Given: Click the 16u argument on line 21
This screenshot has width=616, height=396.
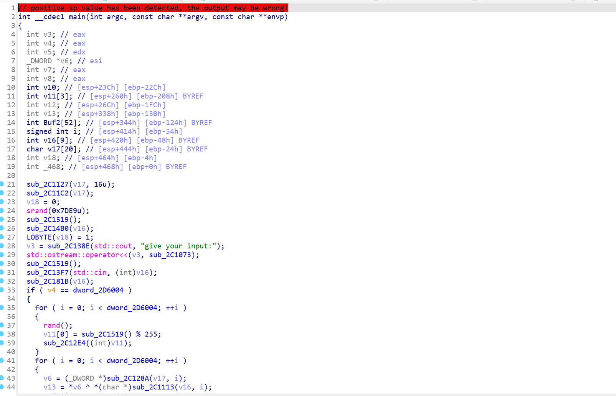Looking at the screenshot, I should 100,184.
